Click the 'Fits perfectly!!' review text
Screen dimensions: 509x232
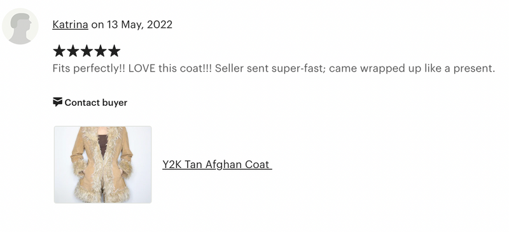(89, 68)
